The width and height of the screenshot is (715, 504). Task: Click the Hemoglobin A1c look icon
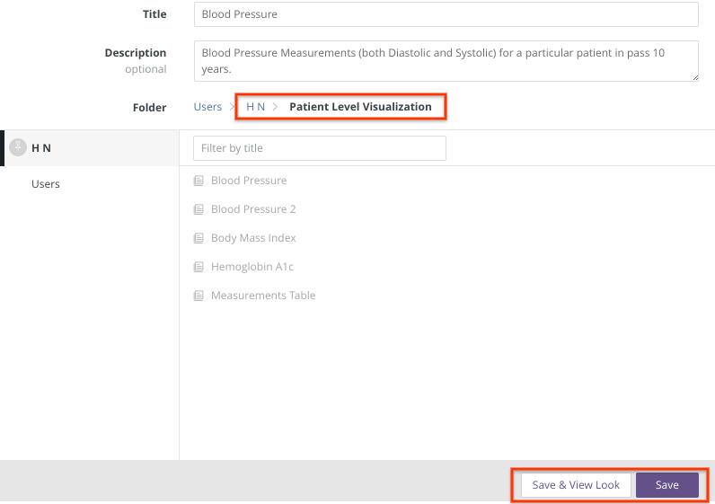pos(199,267)
